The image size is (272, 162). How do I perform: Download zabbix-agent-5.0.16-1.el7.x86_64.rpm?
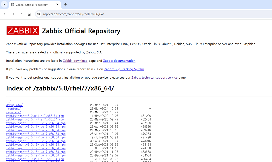36,145
